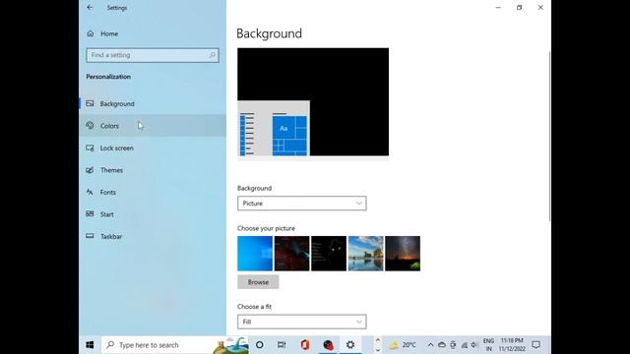Click the OneDrive cloud tray icon
The height and width of the screenshot is (354, 630).
pyautogui.click(x=442, y=345)
